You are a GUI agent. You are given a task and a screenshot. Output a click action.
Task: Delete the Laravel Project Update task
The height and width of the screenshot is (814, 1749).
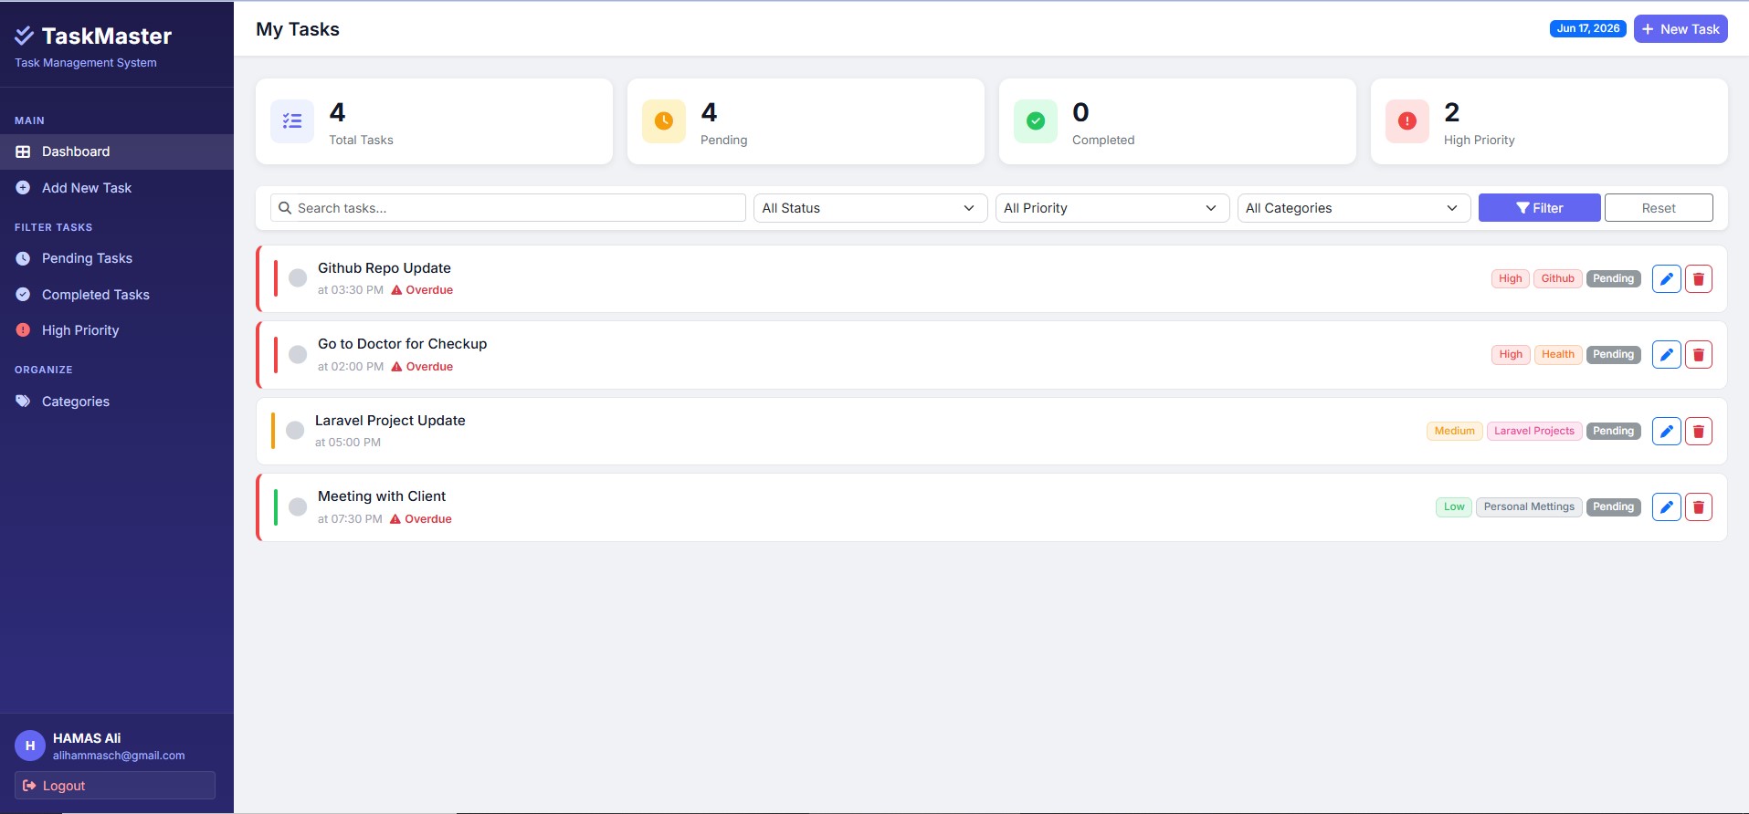(x=1698, y=431)
